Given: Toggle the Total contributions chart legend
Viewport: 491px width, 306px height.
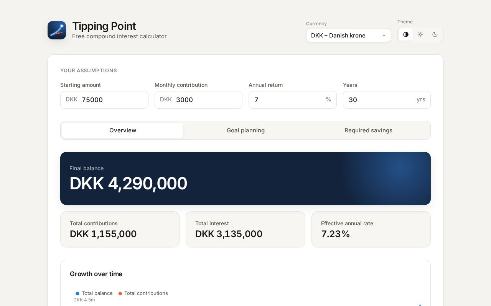Looking at the screenshot, I should pos(143,293).
